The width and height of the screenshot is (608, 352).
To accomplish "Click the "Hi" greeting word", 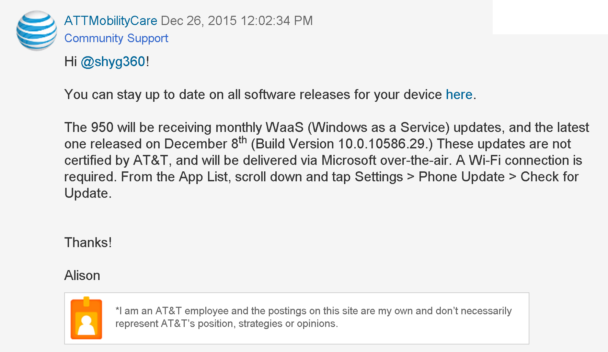I will pyautogui.click(x=70, y=62).
